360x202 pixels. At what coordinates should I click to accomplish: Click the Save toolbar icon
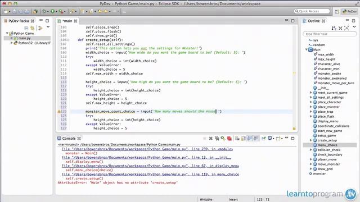tap(15, 11)
